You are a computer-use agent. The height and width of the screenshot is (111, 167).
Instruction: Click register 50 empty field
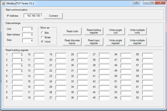[126, 76]
